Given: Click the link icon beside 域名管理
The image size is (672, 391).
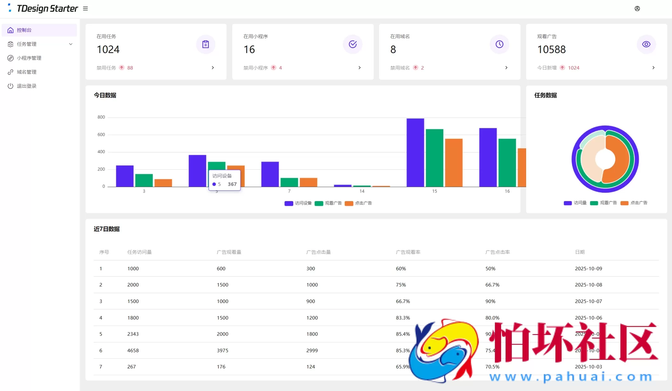Looking at the screenshot, I should tap(10, 72).
